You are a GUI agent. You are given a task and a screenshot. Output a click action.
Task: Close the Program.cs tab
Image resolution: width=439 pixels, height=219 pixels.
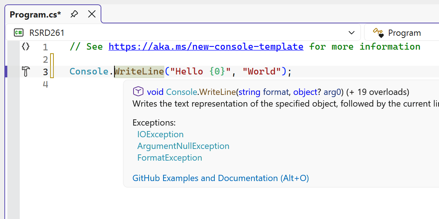tap(92, 14)
